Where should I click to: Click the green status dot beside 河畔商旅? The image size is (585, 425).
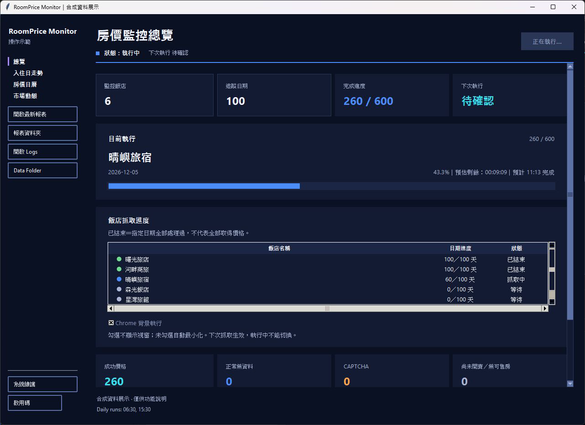click(119, 269)
